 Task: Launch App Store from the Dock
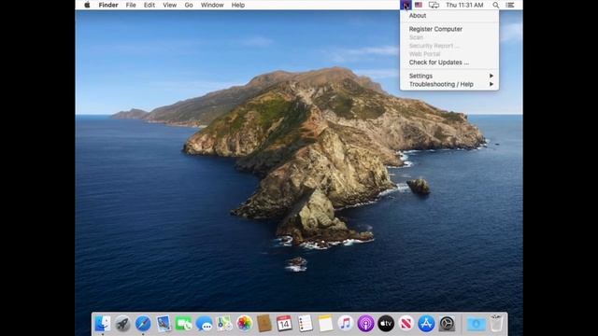coord(426,324)
